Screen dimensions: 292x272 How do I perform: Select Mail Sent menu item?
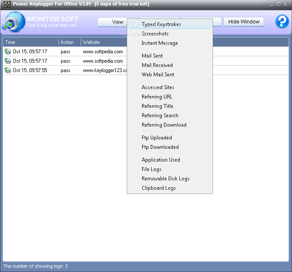[x=170, y=56]
